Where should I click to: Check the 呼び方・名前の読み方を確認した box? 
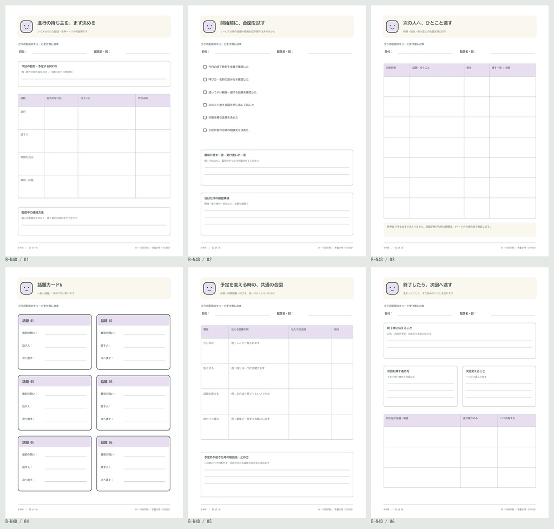point(205,80)
